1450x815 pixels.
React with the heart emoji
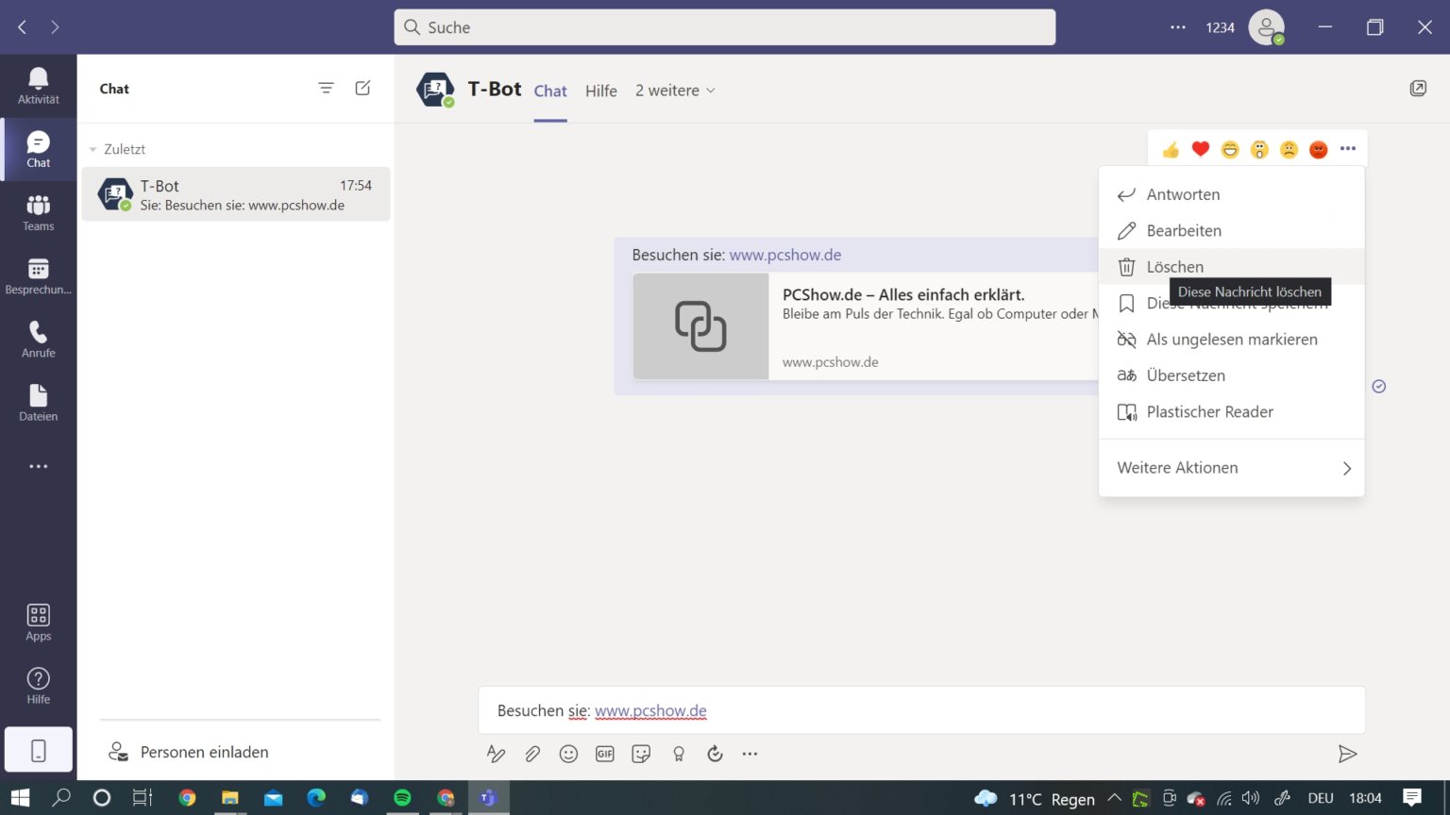pyautogui.click(x=1200, y=148)
